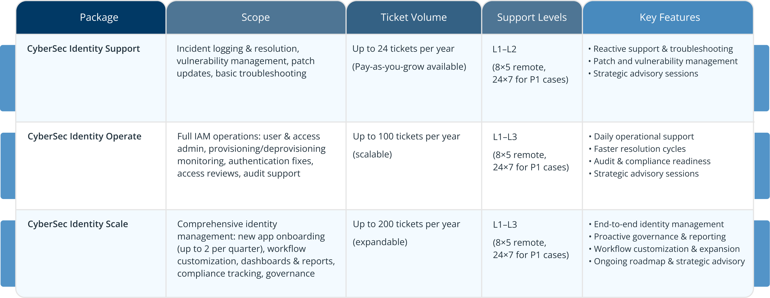Click the 'Full IAM operations' scope description
The image size is (770, 298).
[x=248, y=136]
